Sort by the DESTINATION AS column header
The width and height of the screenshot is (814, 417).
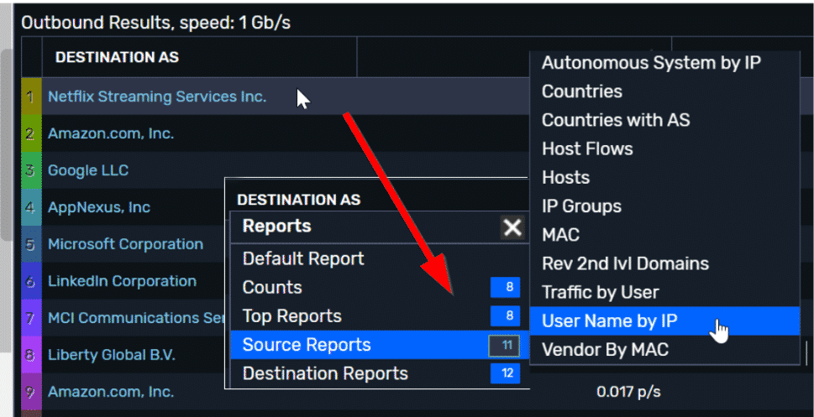117,57
